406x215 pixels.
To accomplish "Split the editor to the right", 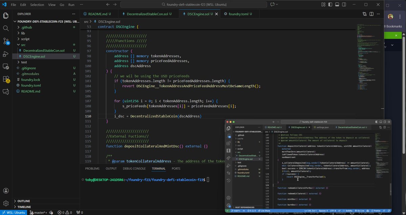I will click(x=372, y=14).
